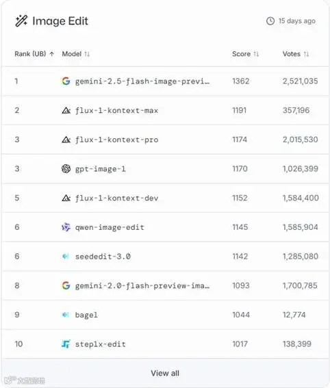Click the triangle icon next to flux-1-kontext-max

(66, 110)
